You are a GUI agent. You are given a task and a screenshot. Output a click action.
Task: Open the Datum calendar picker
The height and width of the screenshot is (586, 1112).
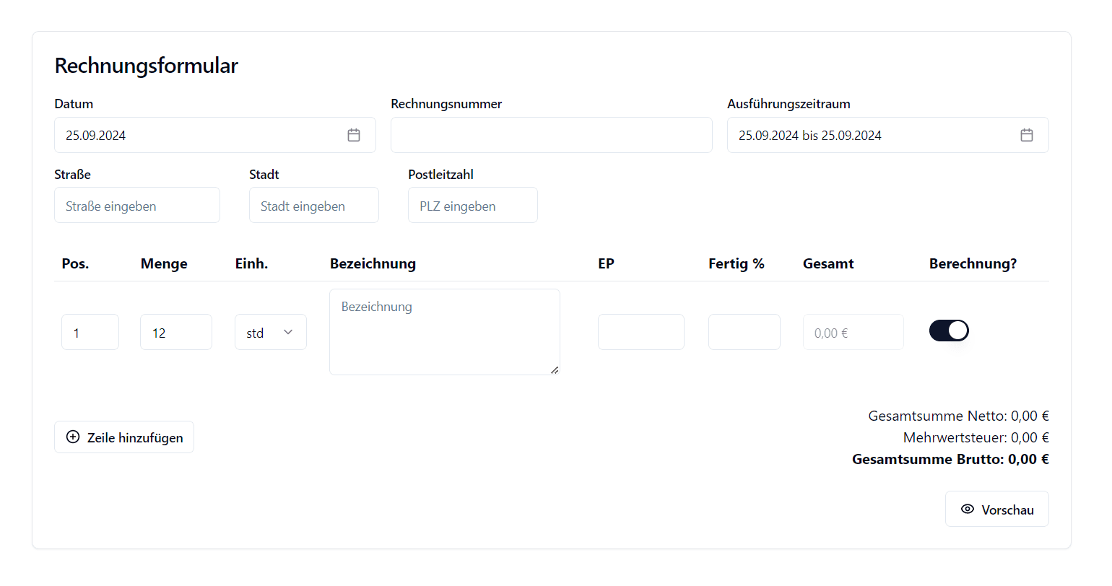click(x=353, y=134)
